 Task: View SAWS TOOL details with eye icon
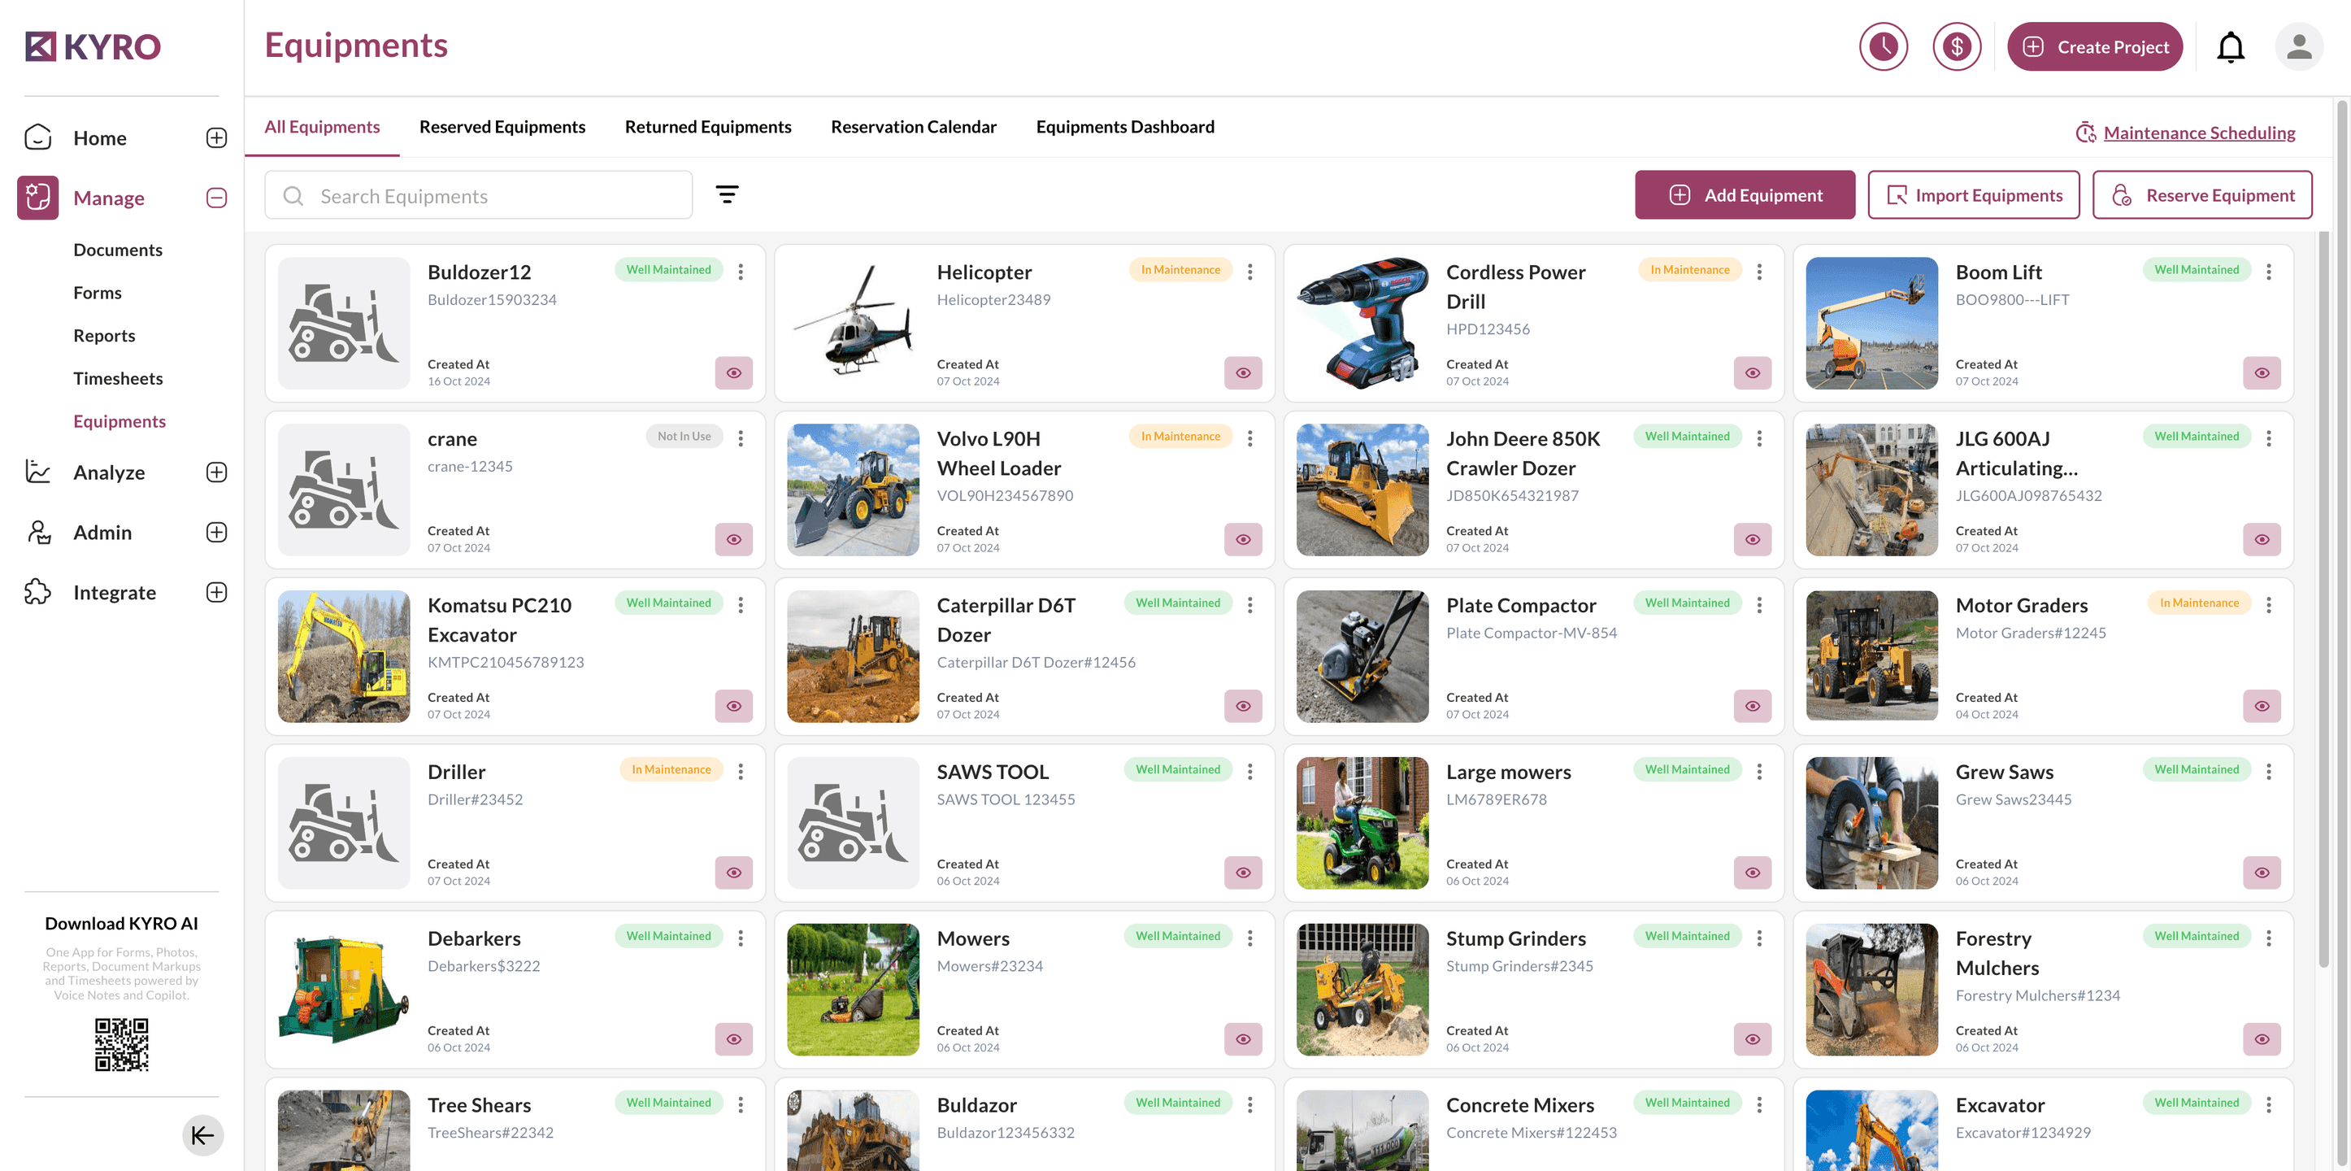coord(1243,873)
